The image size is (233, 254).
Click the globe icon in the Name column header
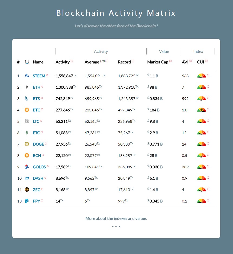26,62
